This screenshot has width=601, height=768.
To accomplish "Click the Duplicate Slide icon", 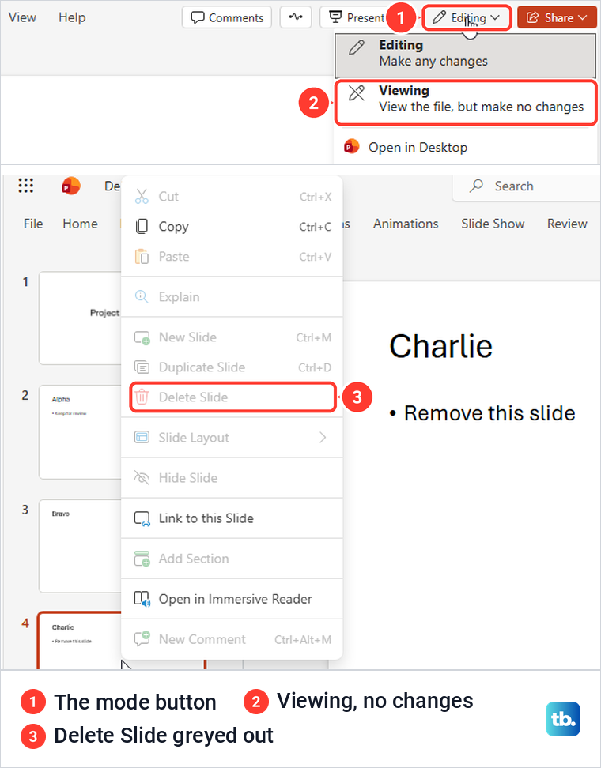I will click(x=142, y=367).
